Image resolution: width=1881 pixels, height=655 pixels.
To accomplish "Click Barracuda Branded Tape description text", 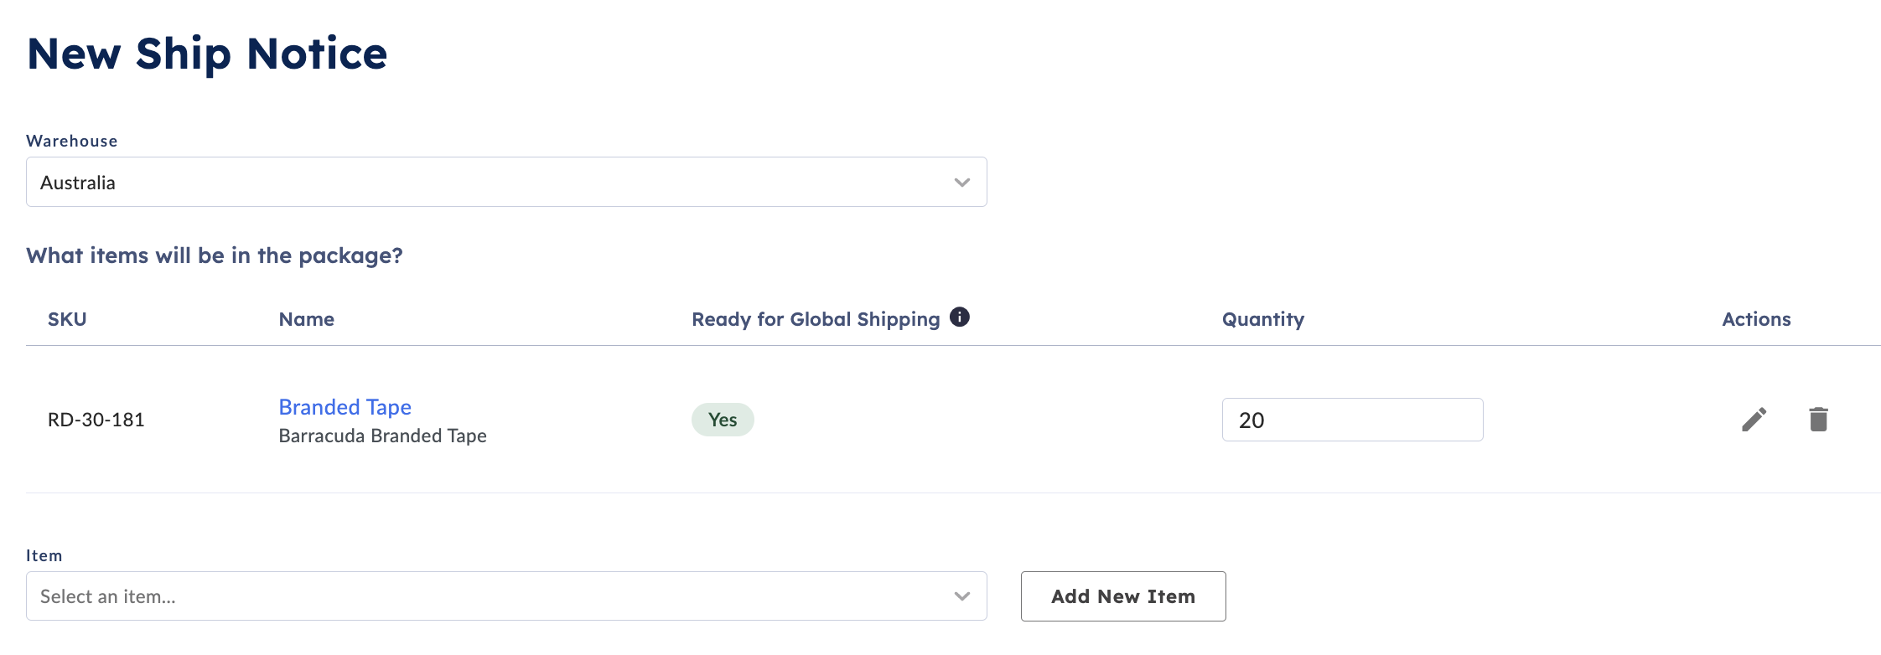I will coord(382,436).
